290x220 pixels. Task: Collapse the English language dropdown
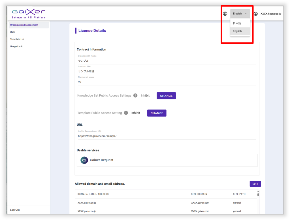240,14
